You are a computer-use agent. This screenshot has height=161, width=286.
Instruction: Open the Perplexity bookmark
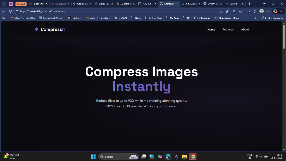coord(75,18)
